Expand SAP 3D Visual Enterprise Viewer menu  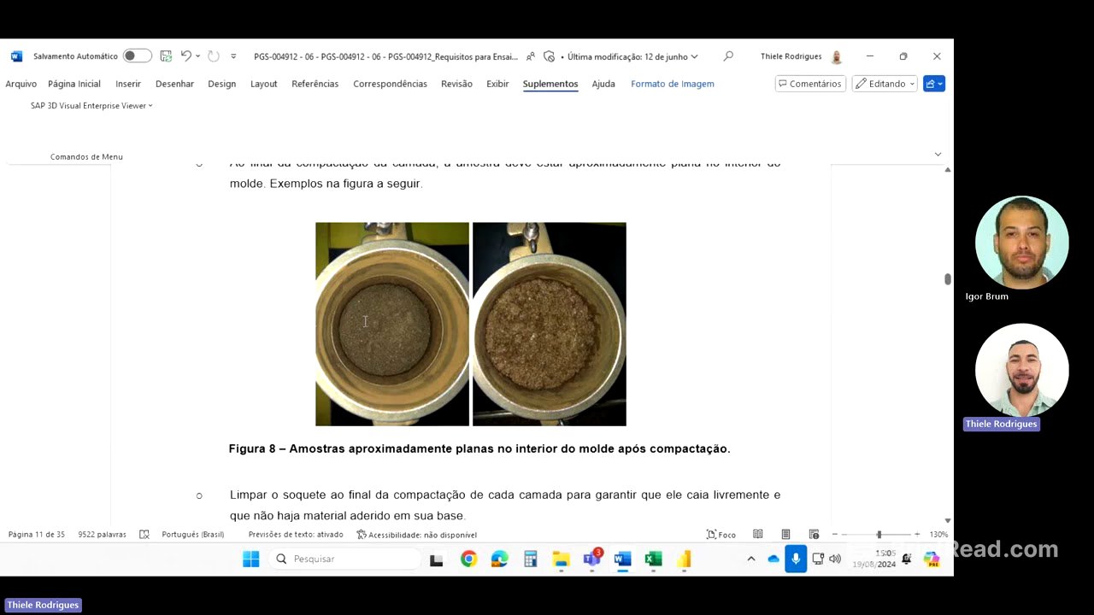pos(91,106)
